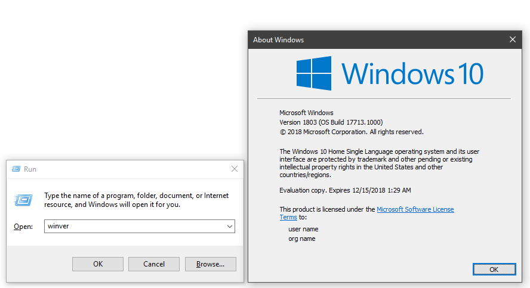Click the Run title text

(30, 169)
